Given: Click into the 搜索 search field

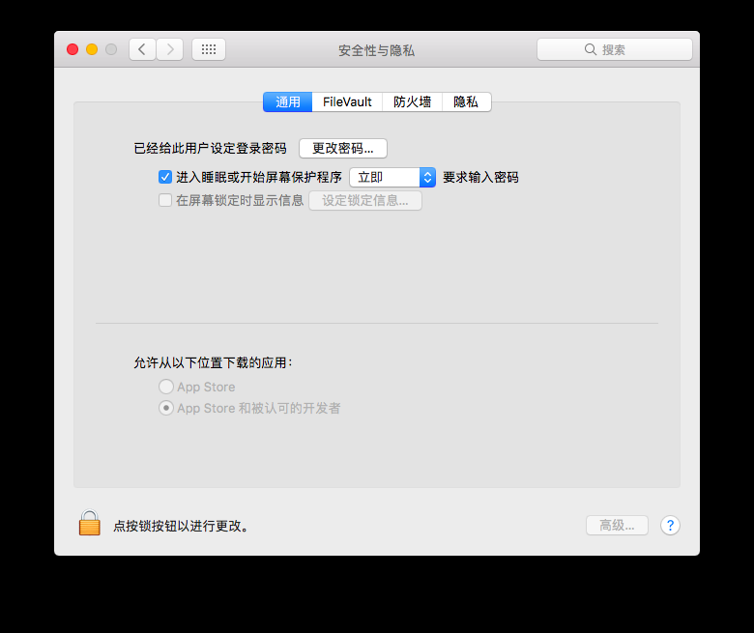Looking at the screenshot, I should tap(615, 49).
